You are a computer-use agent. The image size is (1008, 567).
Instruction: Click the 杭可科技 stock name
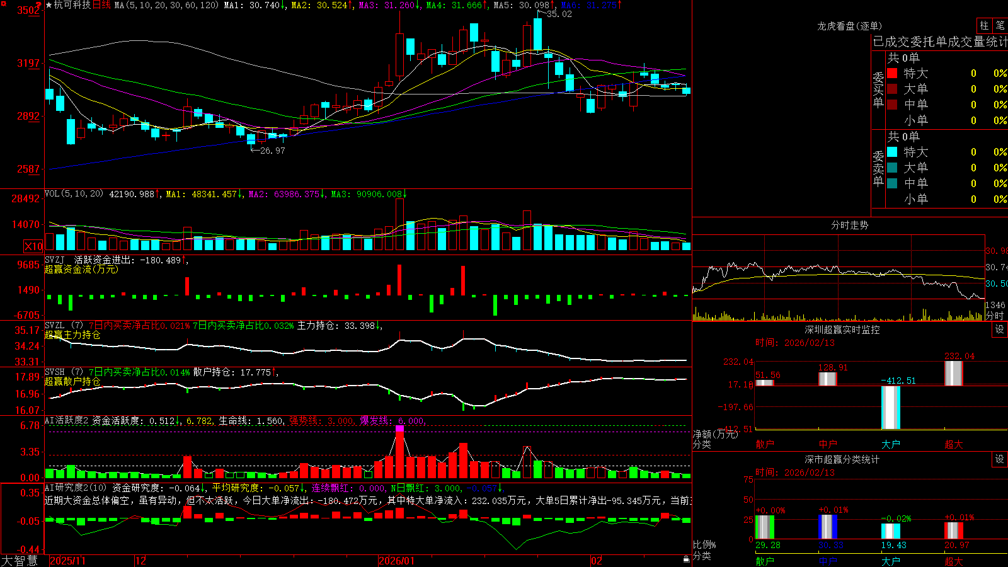pos(72,5)
